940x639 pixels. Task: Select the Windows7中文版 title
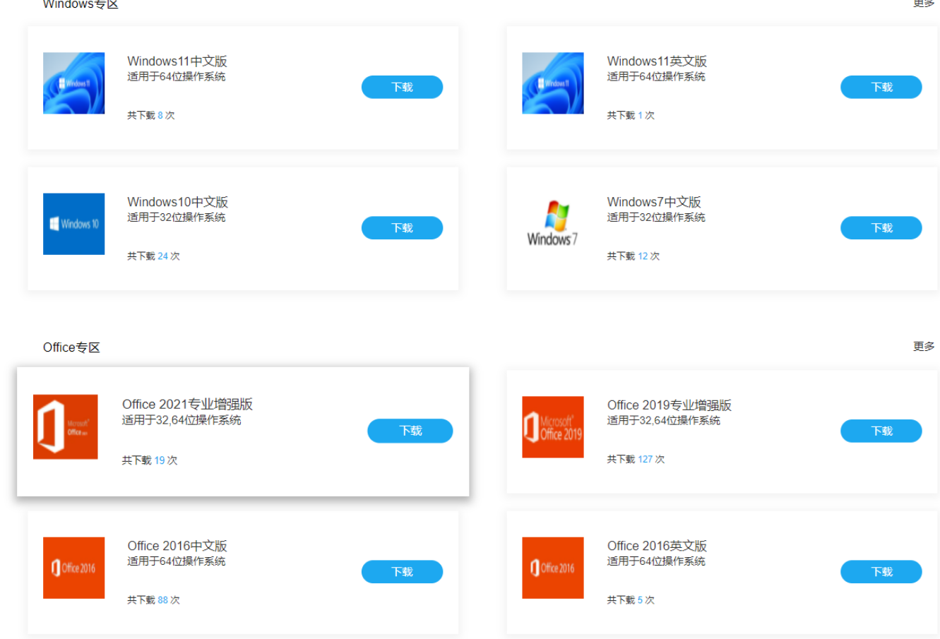pos(654,202)
